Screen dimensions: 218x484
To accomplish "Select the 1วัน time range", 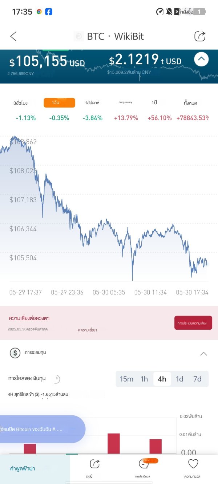I will [59, 103].
